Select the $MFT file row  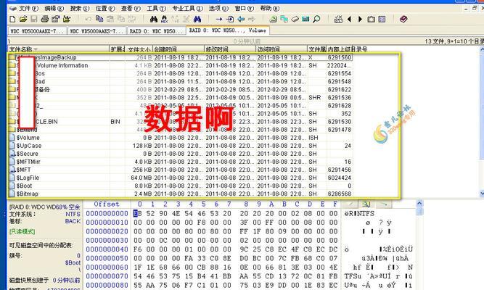pyautogui.click(x=181, y=170)
